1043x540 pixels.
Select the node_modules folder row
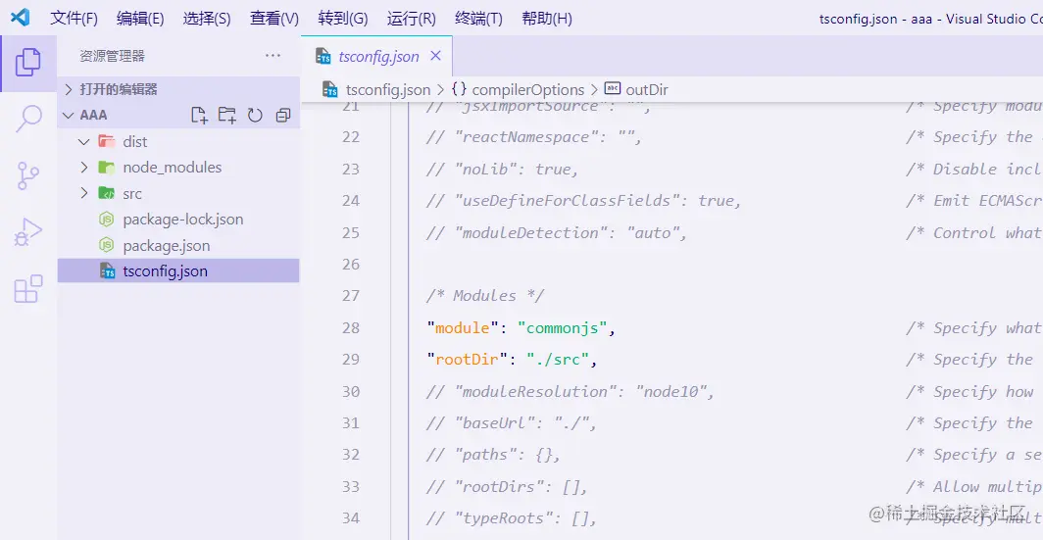click(178, 168)
